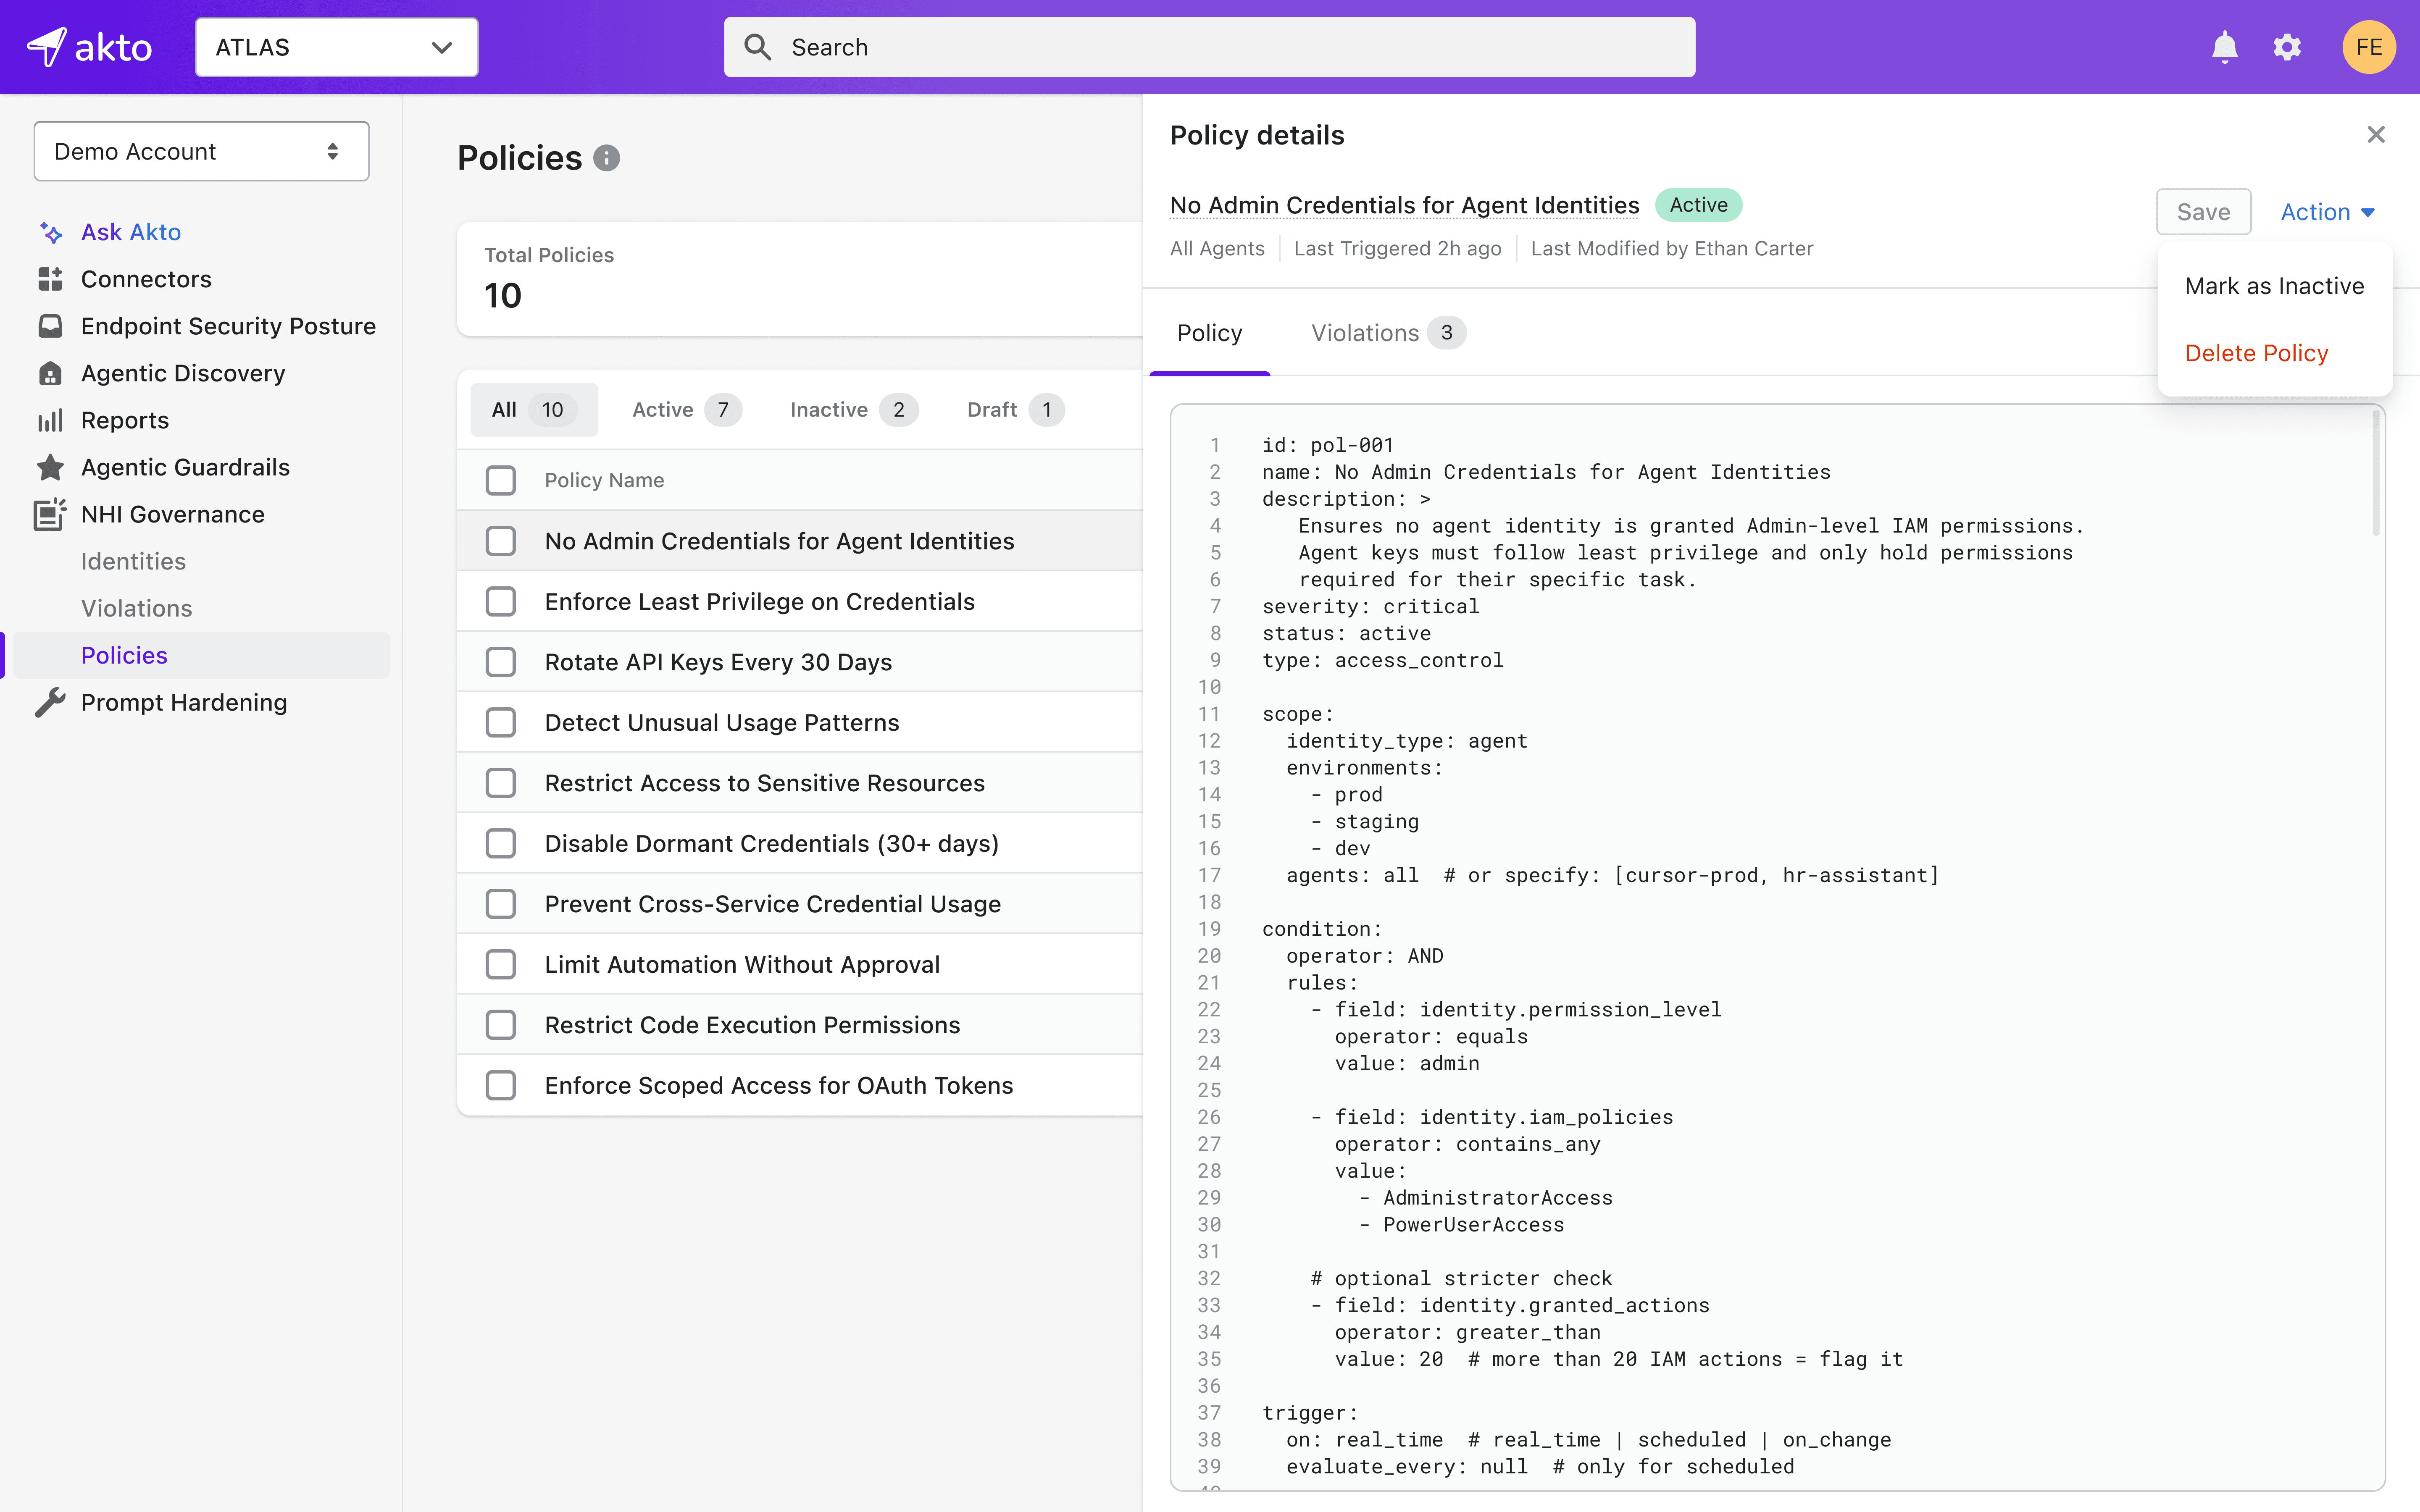Check Enforce Least Privilege on Credentials row

500,601
